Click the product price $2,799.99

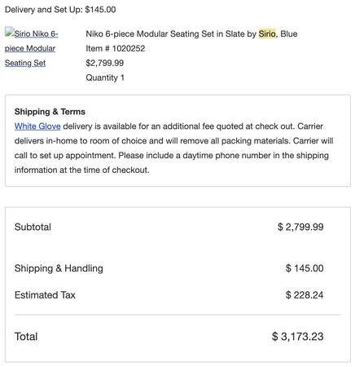point(105,63)
